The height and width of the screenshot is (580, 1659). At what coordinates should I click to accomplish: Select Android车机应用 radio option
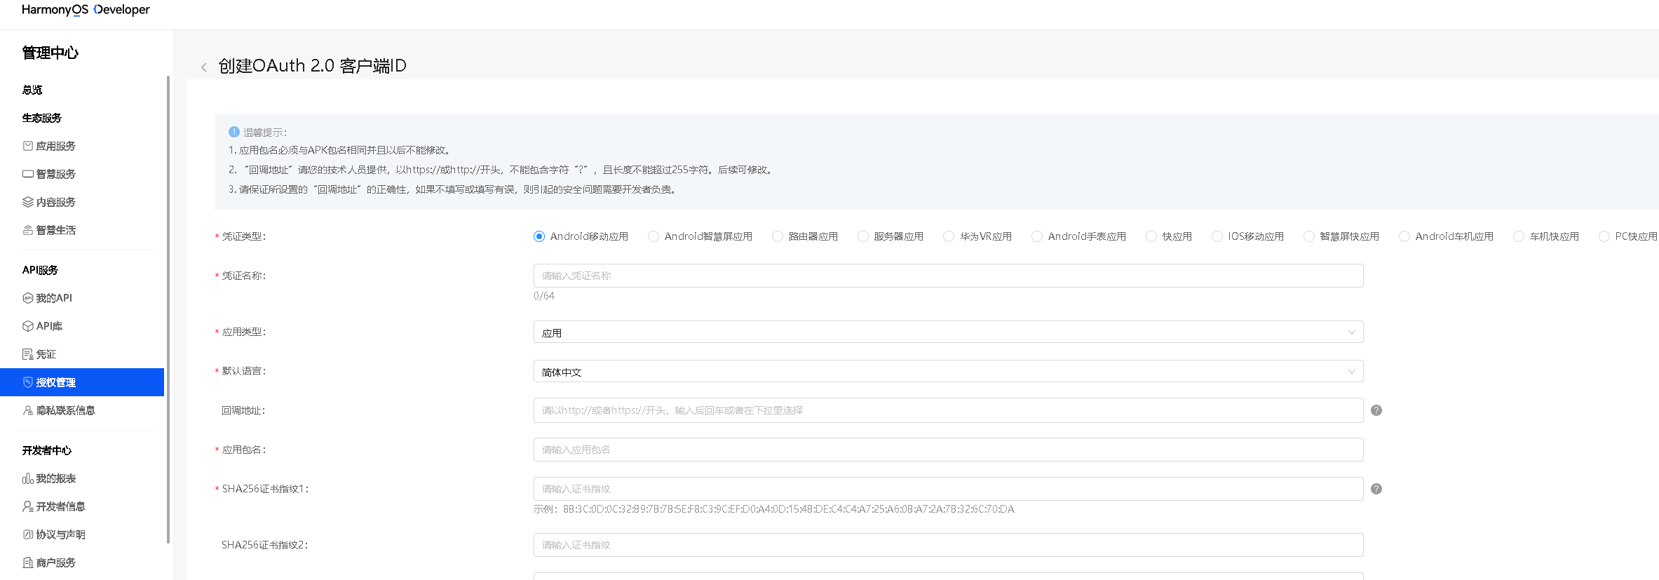click(1404, 236)
